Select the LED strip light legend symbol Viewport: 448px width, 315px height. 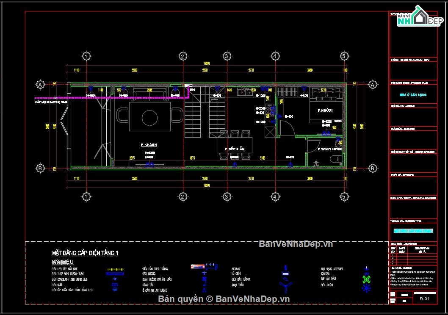pos(115,269)
